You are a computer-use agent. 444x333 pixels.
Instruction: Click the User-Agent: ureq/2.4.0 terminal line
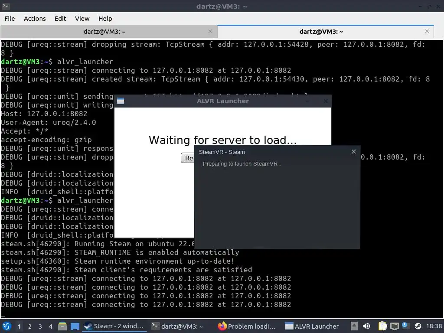[x=49, y=122]
